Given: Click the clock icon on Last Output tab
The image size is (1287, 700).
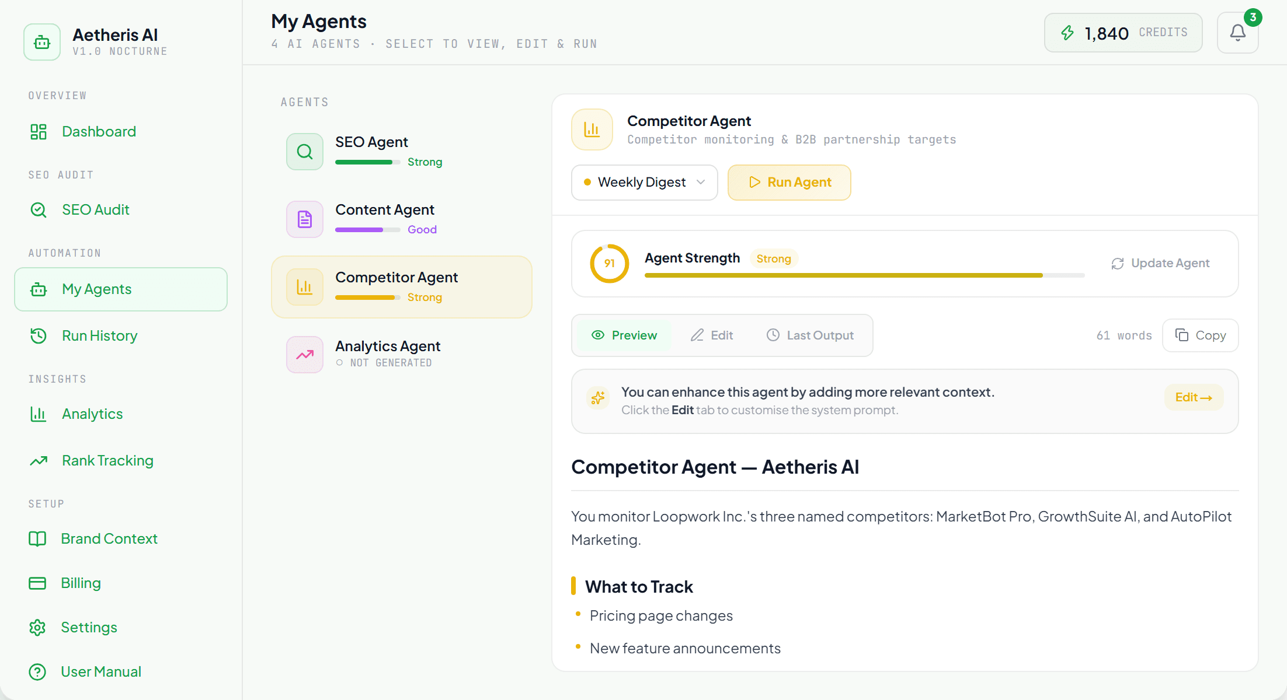Looking at the screenshot, I should (x=773, y=335).
